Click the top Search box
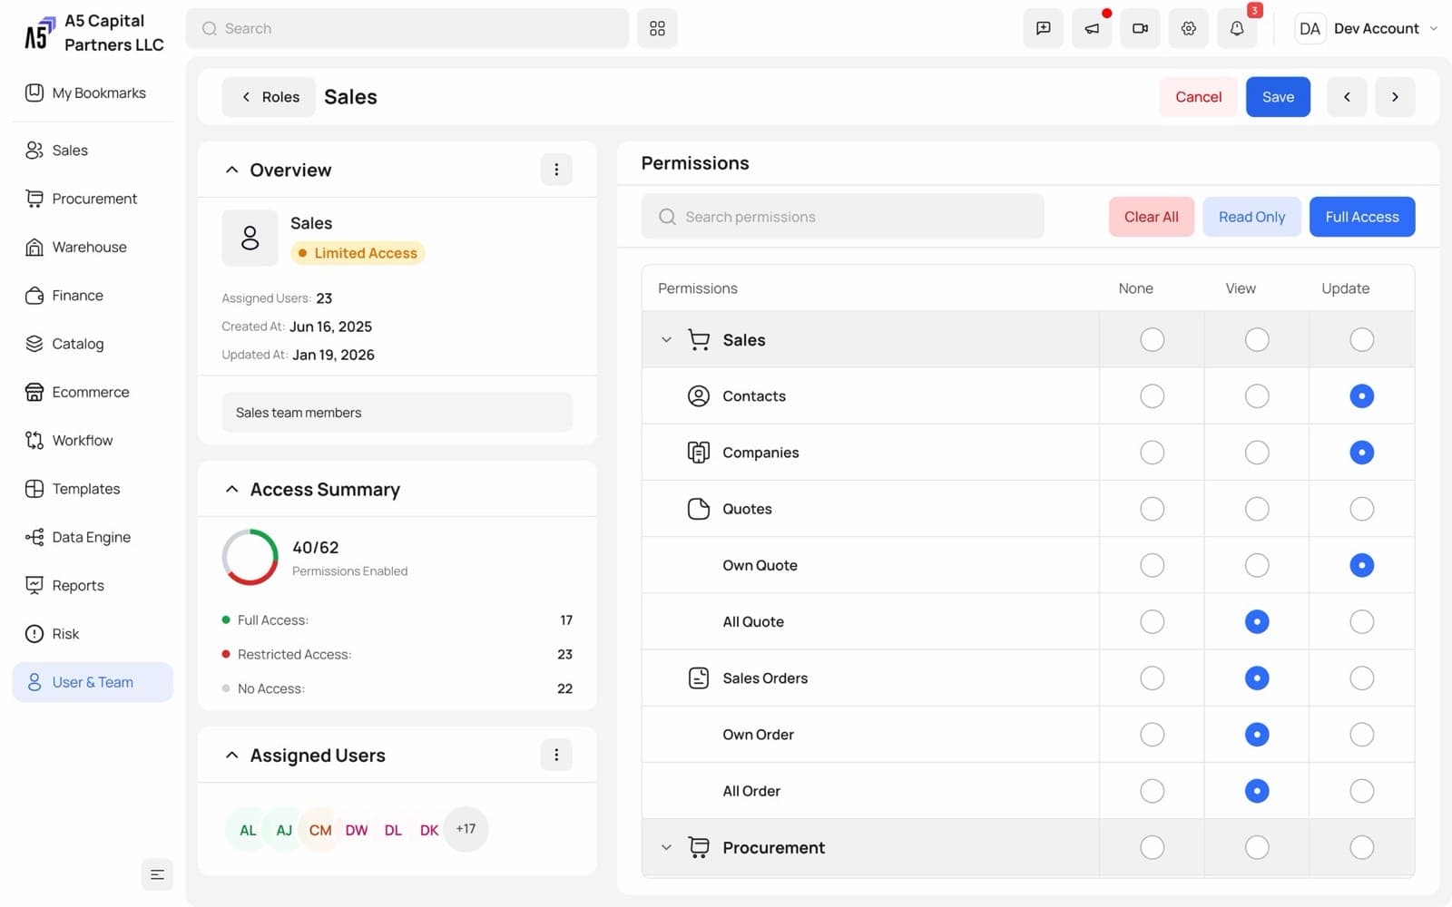The height and width of the screenshot is (907, 1452). (x=407, y=28)
